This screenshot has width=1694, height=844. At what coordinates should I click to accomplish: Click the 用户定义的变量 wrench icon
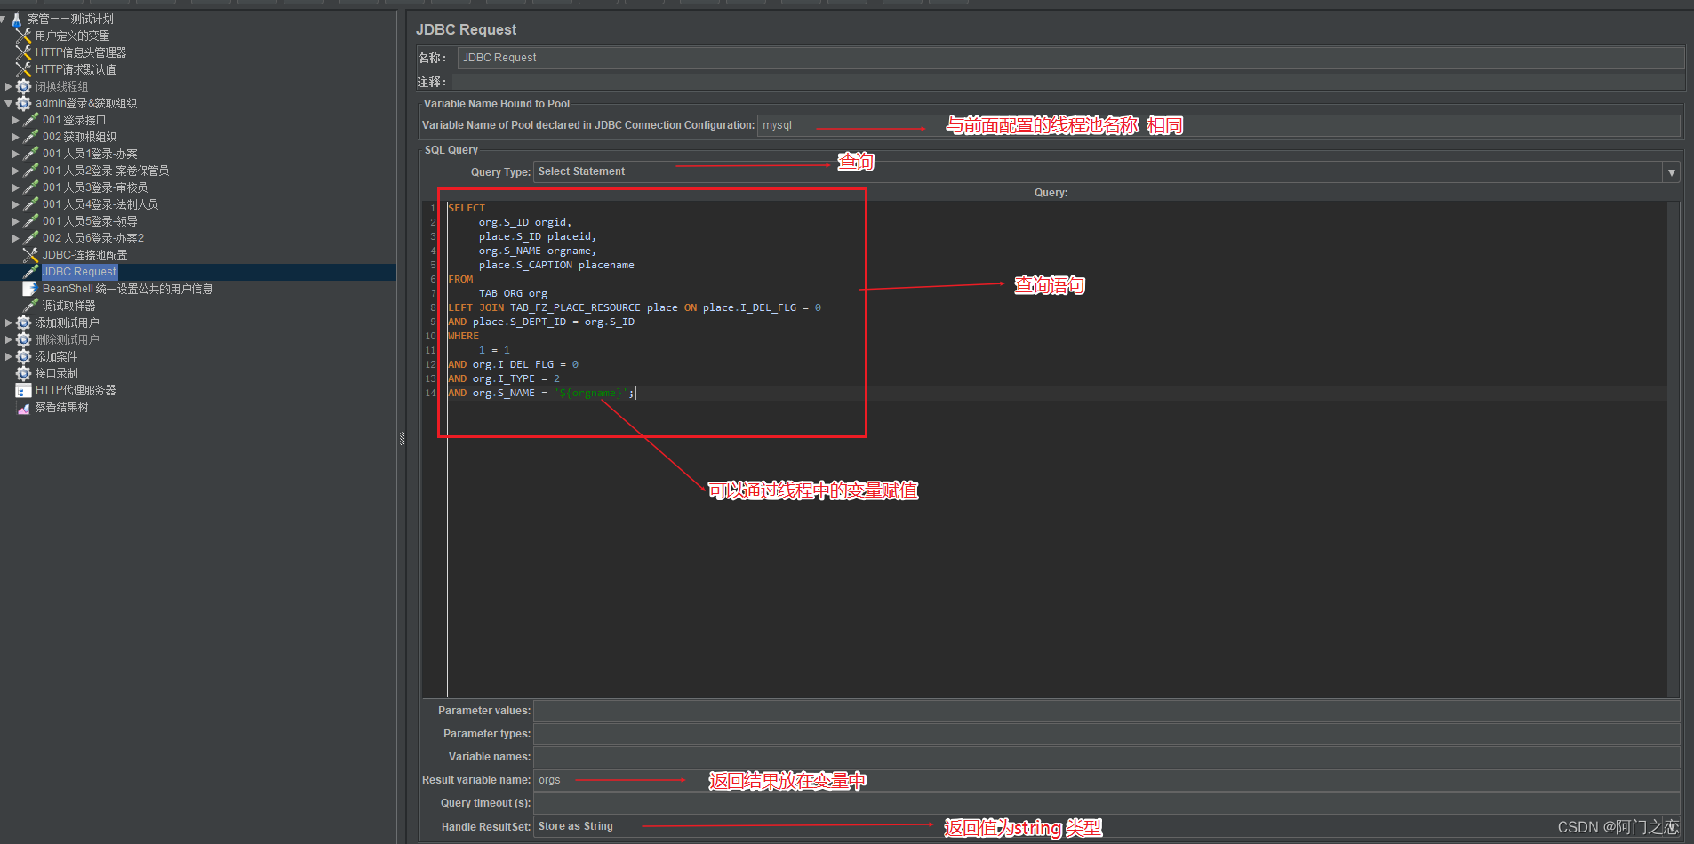coord(24,36)
